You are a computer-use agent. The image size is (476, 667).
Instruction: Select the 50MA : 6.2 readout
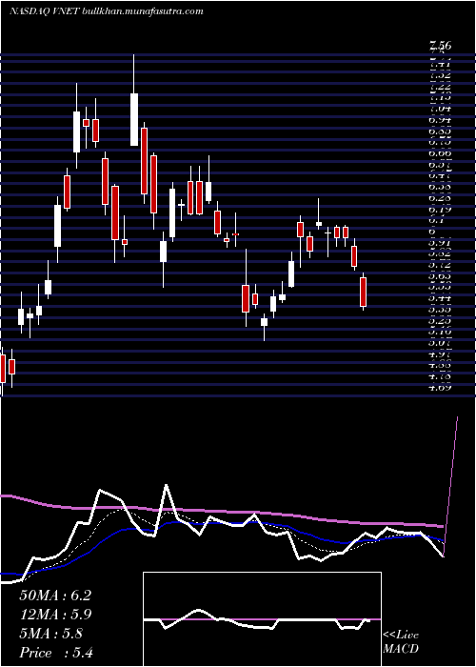pos(55,596)
